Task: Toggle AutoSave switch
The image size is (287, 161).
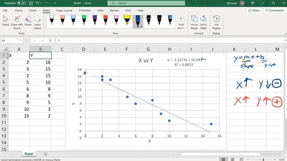Action: tap(22, 3)
